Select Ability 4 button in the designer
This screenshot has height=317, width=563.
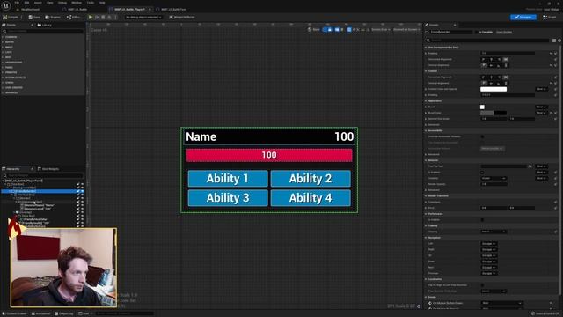(x=311, y=198)
